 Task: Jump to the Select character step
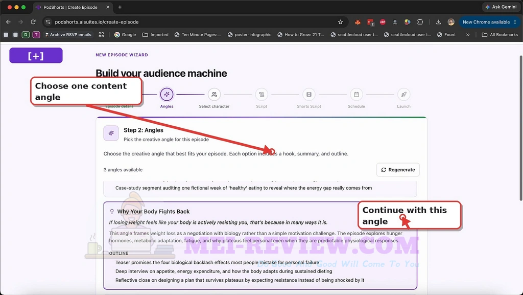click(214, 95)
